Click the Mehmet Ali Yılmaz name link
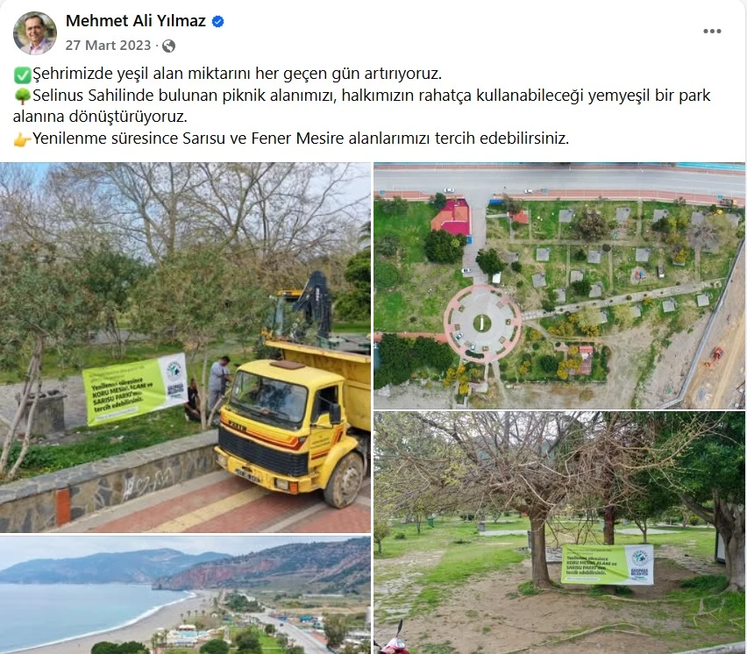This screenshot has height=654, width=747. click(135, 21)
